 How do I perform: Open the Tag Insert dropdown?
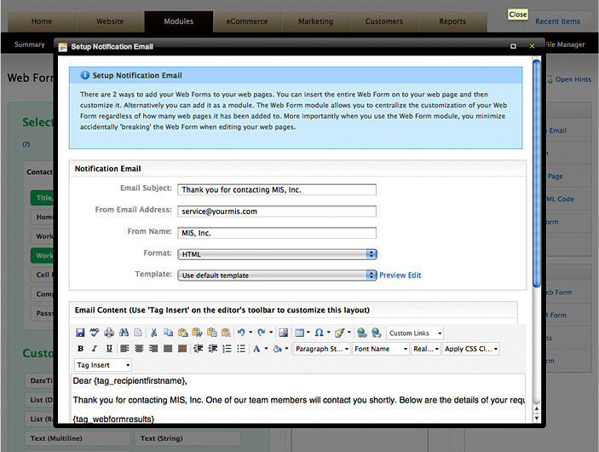(x=103, y=365)
